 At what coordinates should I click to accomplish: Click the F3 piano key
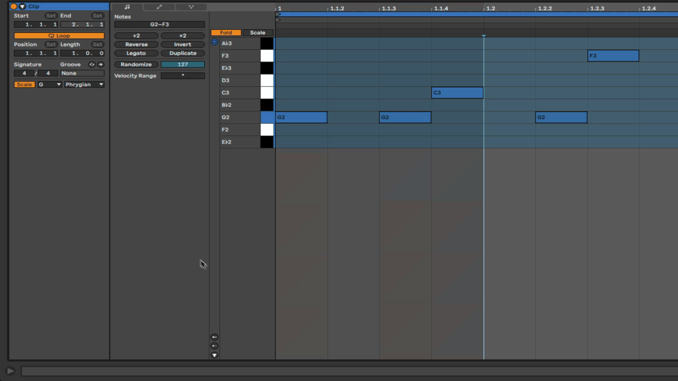pyautogui.click(x=267, y=56)
